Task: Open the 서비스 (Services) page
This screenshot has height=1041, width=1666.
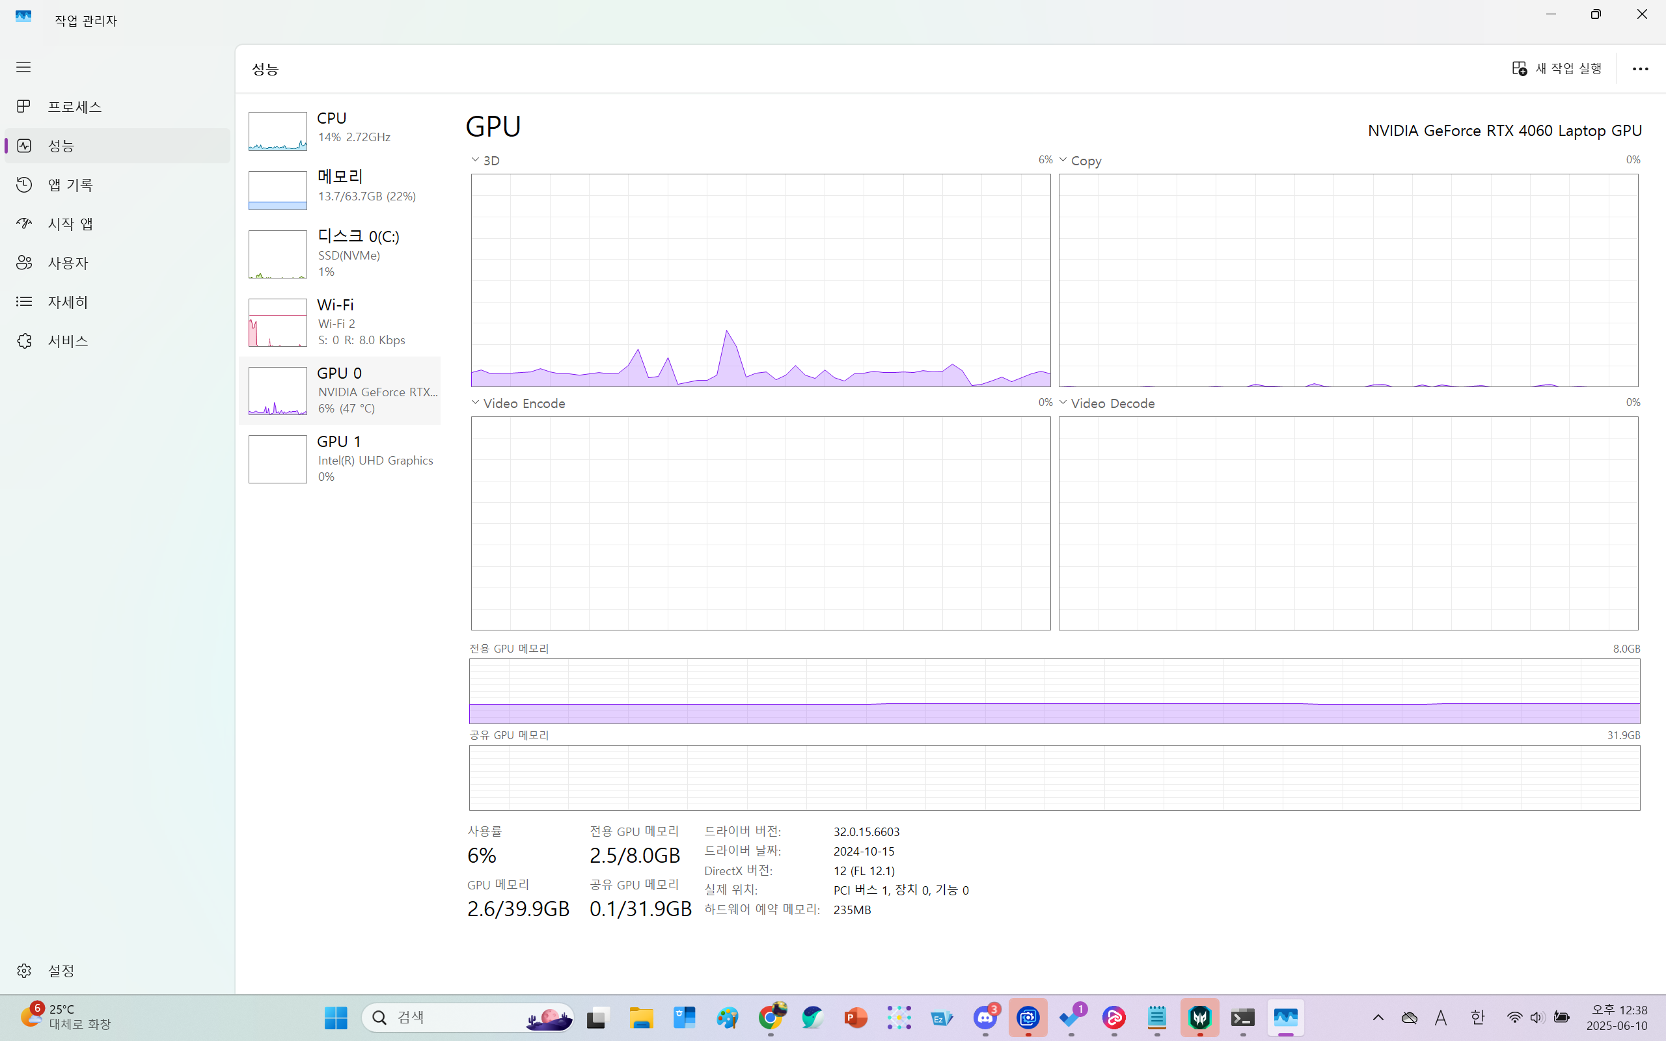Action: [x=117, y=341]
